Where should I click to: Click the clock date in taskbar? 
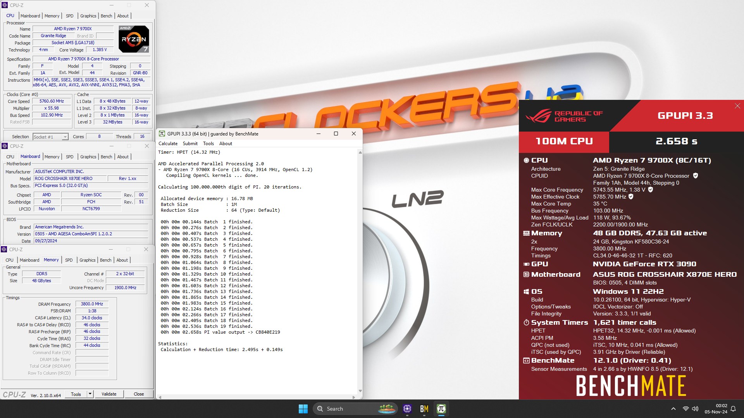[x=716, y=409]
